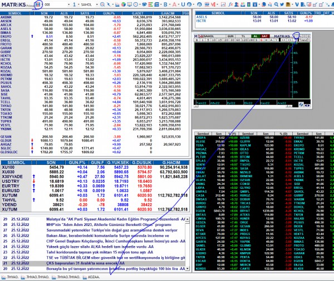
Task: Select the blue pointer arrow tool
Action: tap(109, 4)
